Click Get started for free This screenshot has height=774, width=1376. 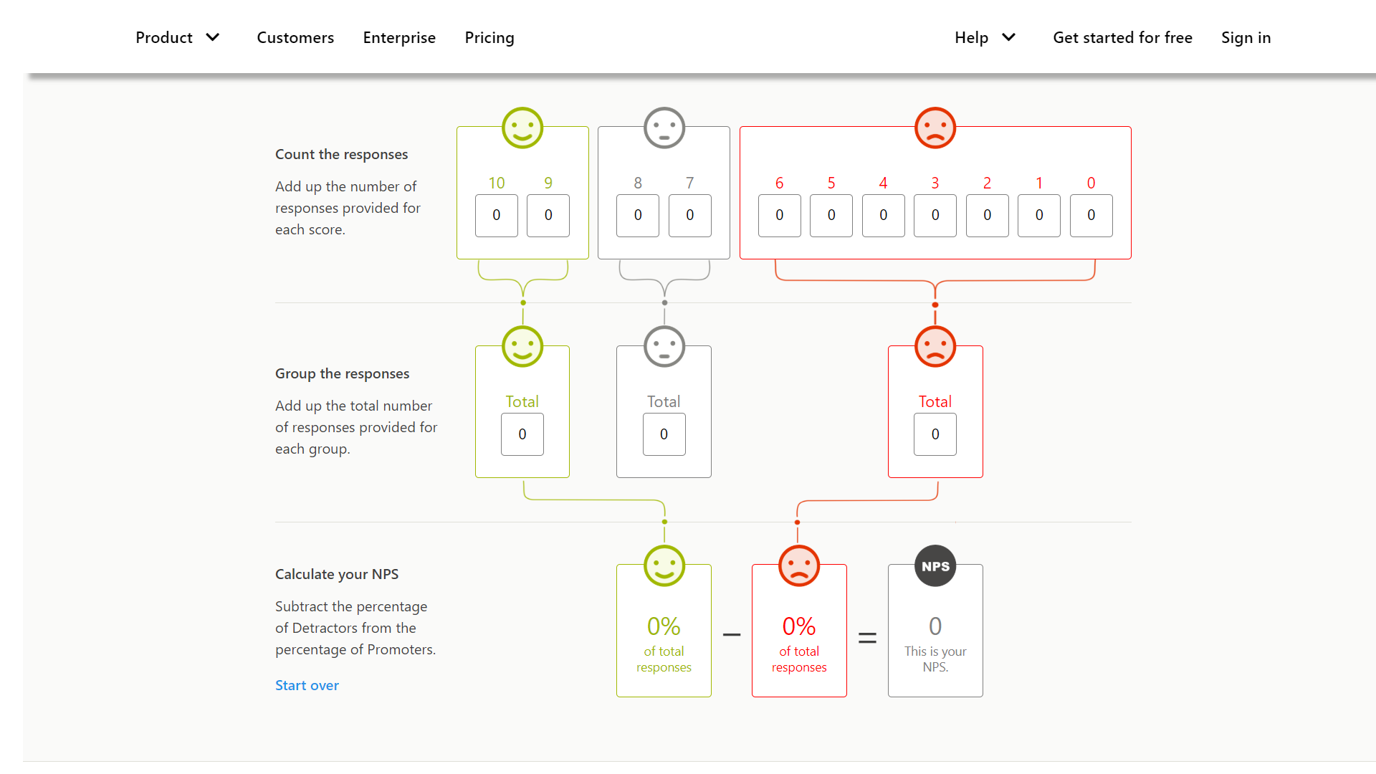click(x=1122, y=37)
